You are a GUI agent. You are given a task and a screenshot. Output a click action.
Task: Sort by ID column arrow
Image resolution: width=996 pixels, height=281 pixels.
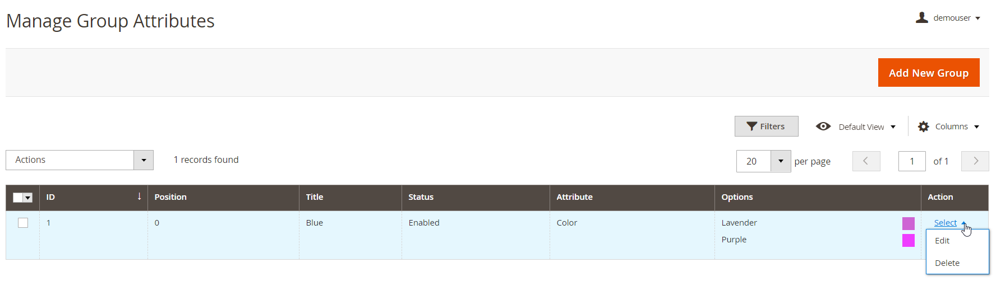pyautogui.click(x=139, y=196)
